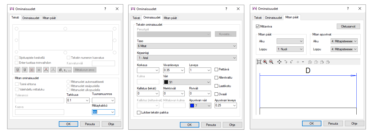This screenshot has height=136, width=372.
Task: Check Enter tuottaa rivinvaihdon
Action: click(x=17, y=63)
